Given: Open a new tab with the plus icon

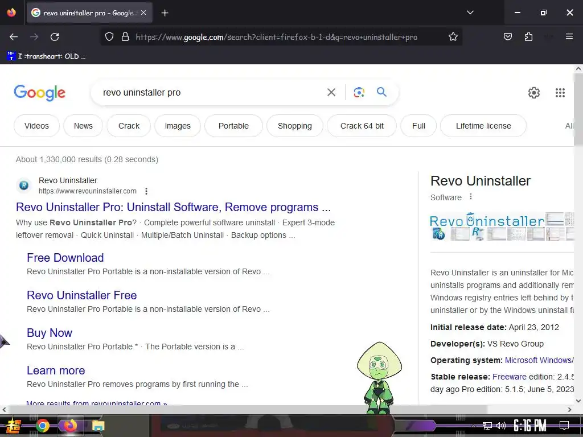Looking at the screenshot, I should [x=165, y=13].
